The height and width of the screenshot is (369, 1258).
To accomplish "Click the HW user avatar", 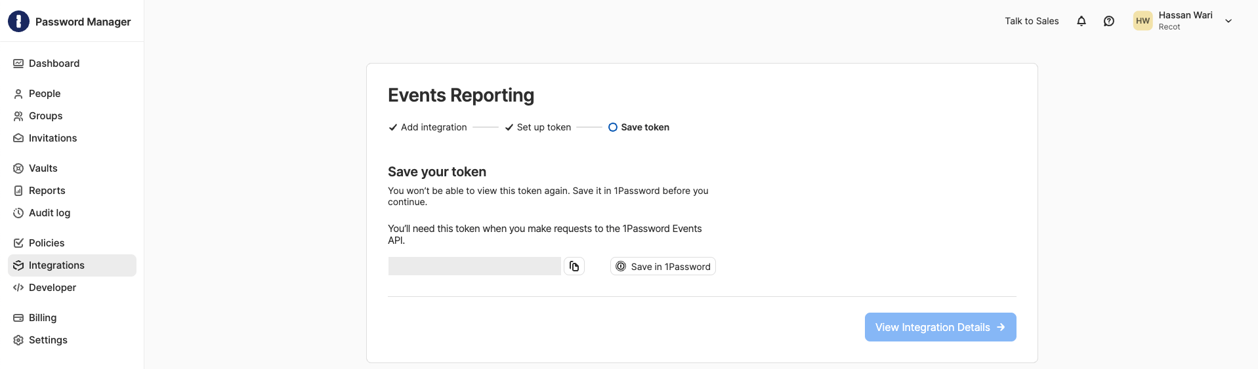I will click(1143, 21).
